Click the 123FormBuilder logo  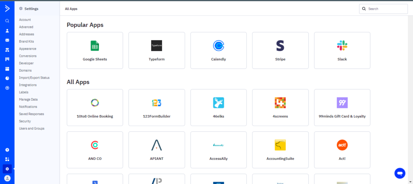point(156,103)
